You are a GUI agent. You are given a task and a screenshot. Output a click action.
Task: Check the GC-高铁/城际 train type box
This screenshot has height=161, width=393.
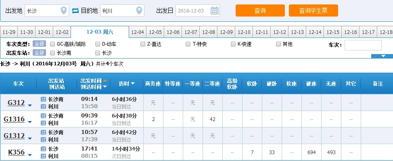pos(52,44)
